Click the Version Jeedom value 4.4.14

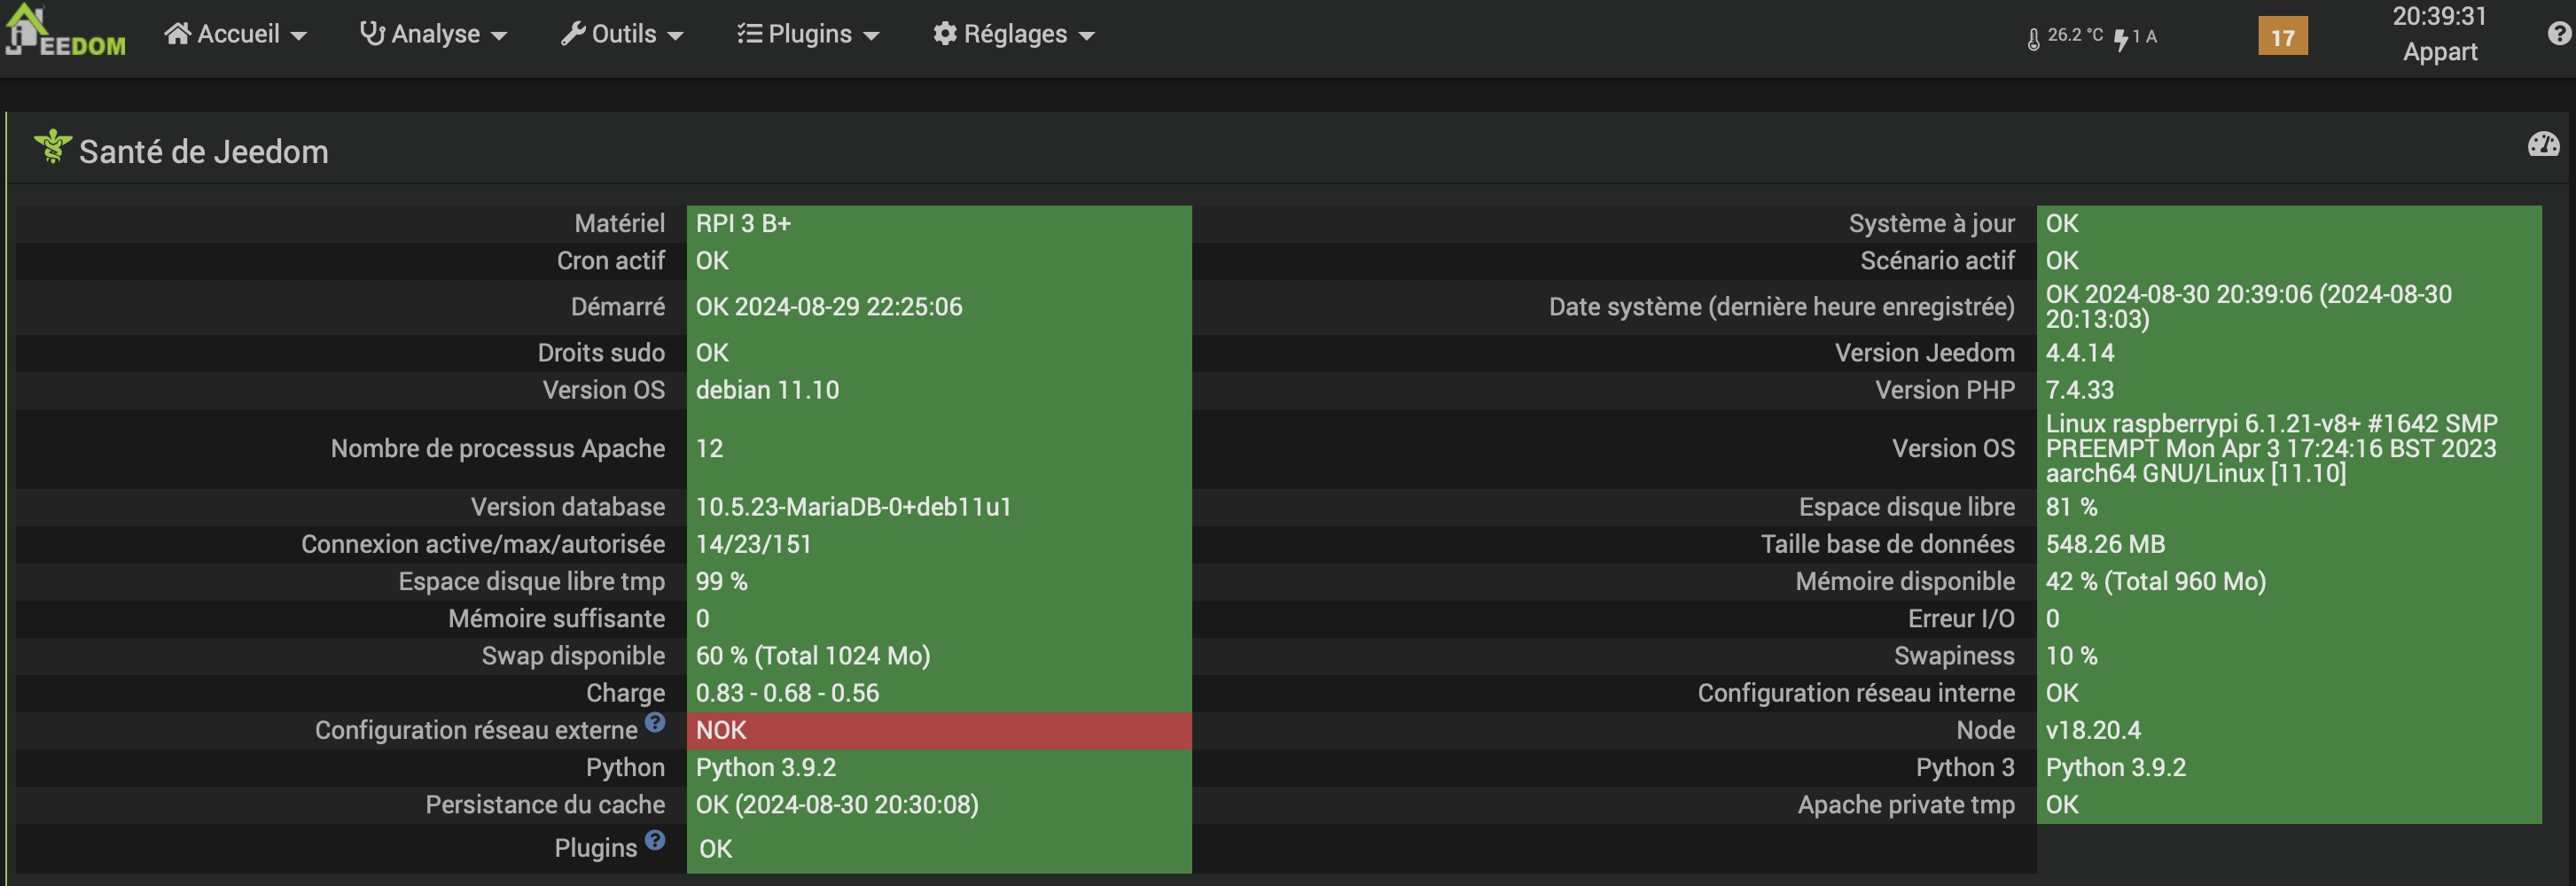point(2080,353)
